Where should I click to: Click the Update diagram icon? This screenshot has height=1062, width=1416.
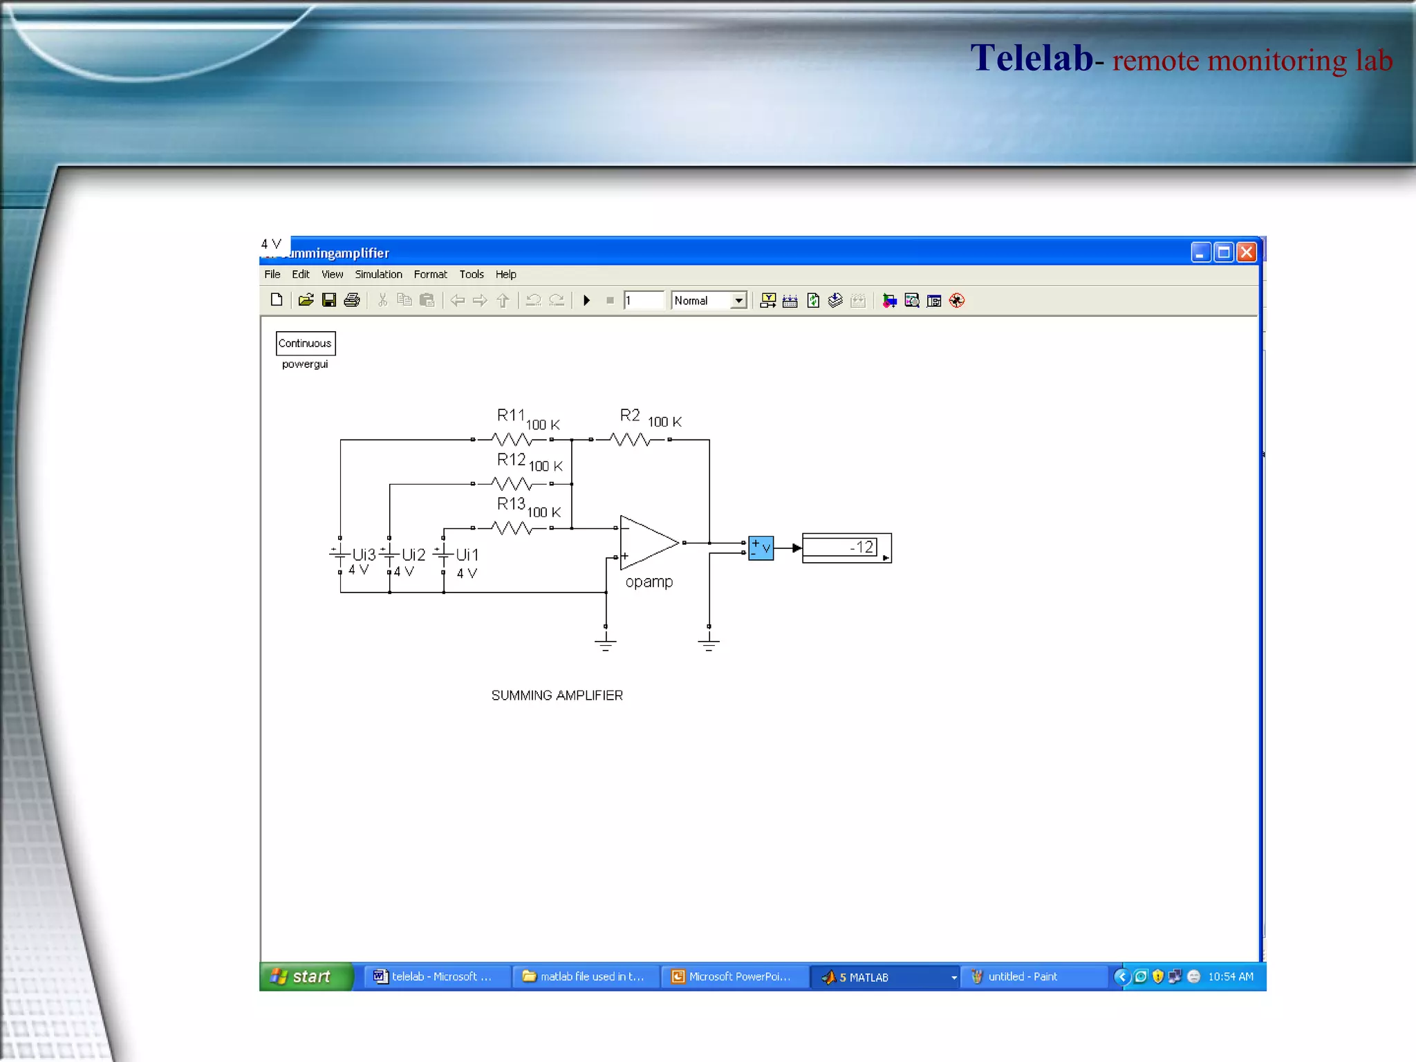tap(813, 300)
